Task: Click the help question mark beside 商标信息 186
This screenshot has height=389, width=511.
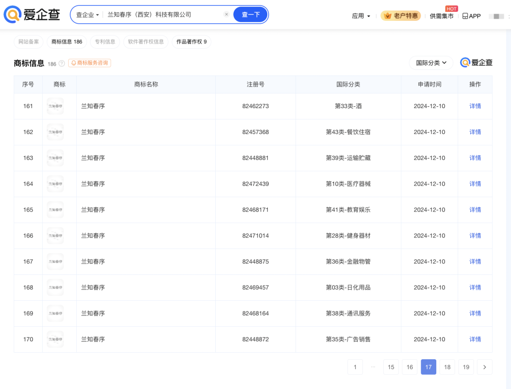Action: point(62,63)
